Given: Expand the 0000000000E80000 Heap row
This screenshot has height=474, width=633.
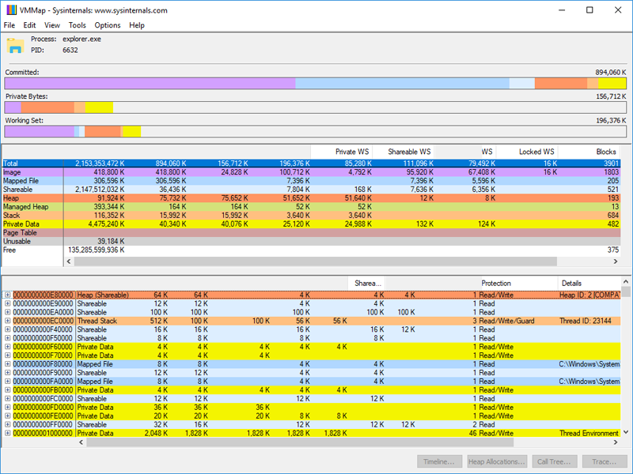Looking at the screenshot, I should [x=7, y=295].
